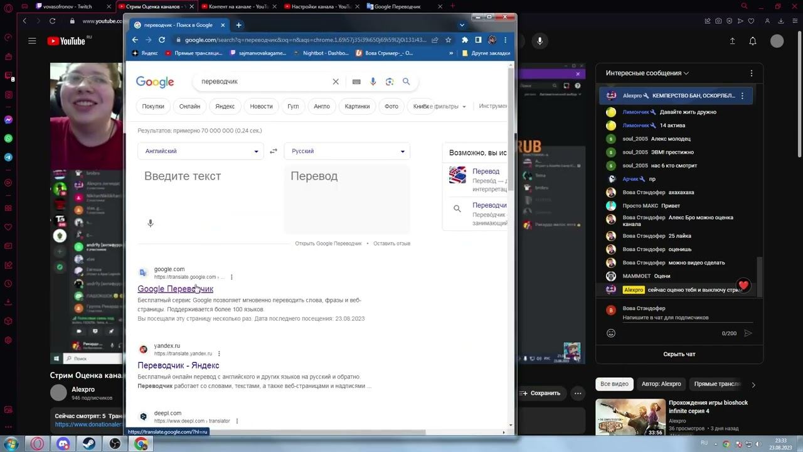803x452 pixels.
Task: Open Messenger in the Opera sidebar
Action: [x=8, y=119]
